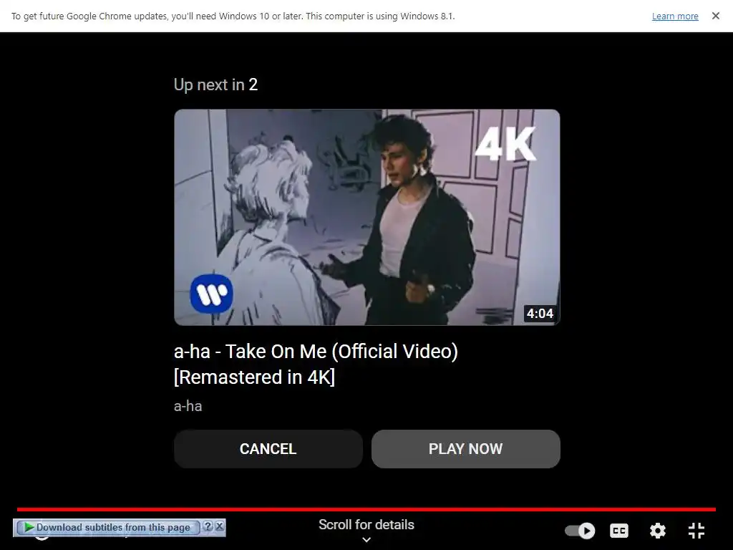Close the download subtitles overlay
Image resolution: width=733 pixels, height=550 pixels.
coord(219,526)
